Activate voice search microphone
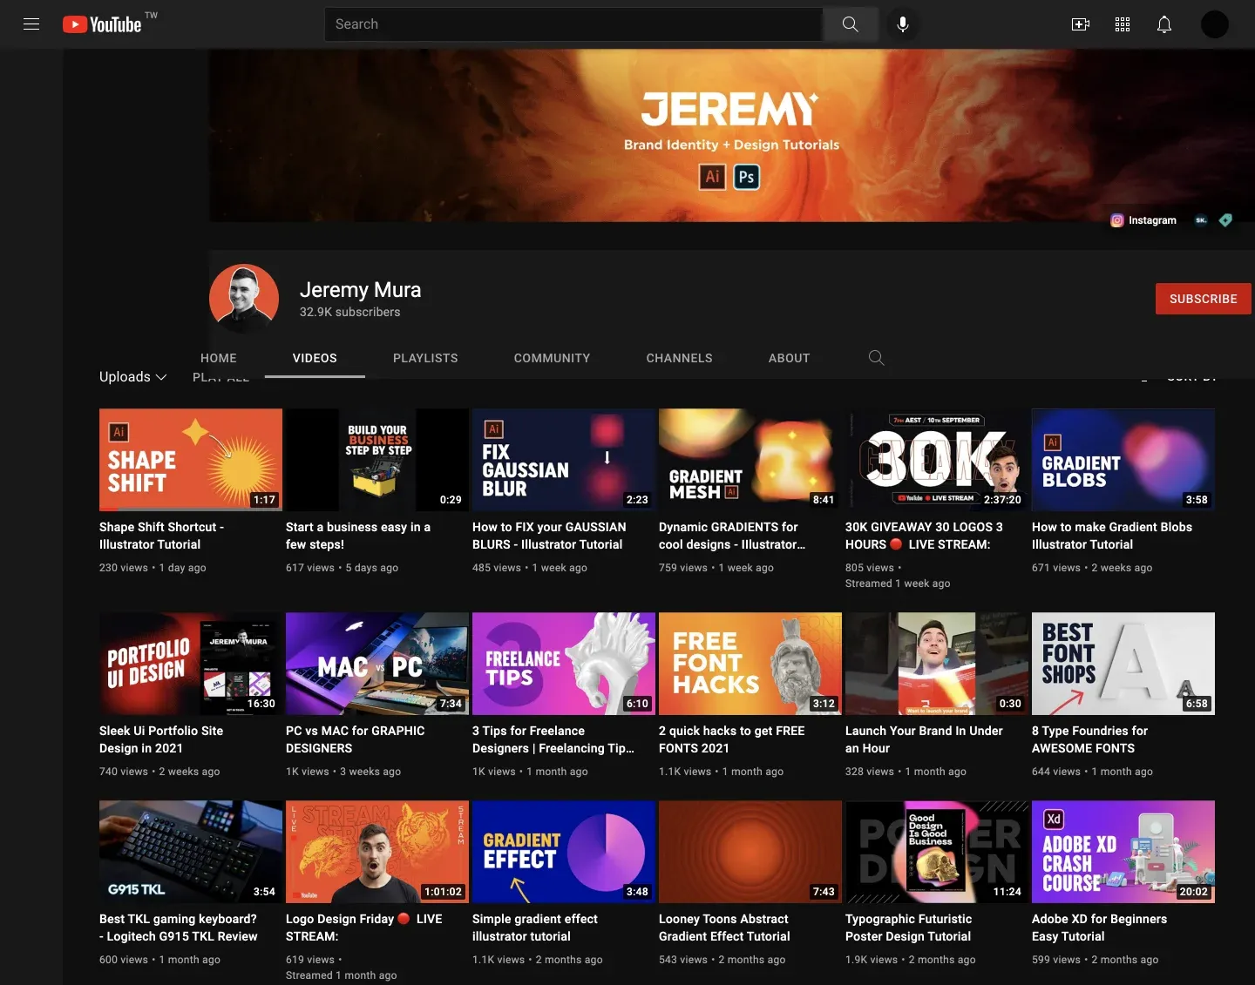 (903, 24)
